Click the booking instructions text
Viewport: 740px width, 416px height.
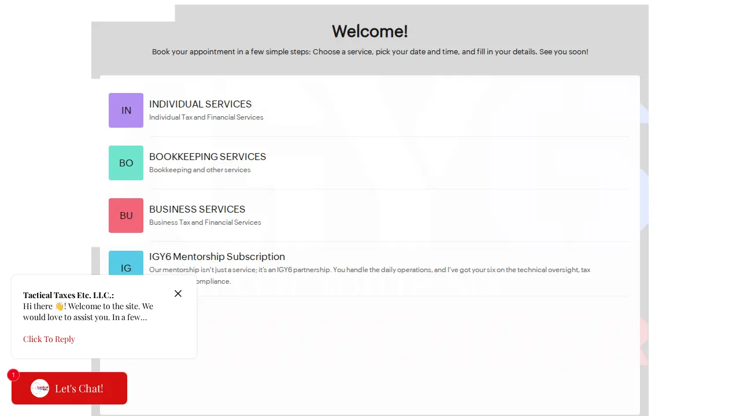pyautogui.click(x=370, y=52)
